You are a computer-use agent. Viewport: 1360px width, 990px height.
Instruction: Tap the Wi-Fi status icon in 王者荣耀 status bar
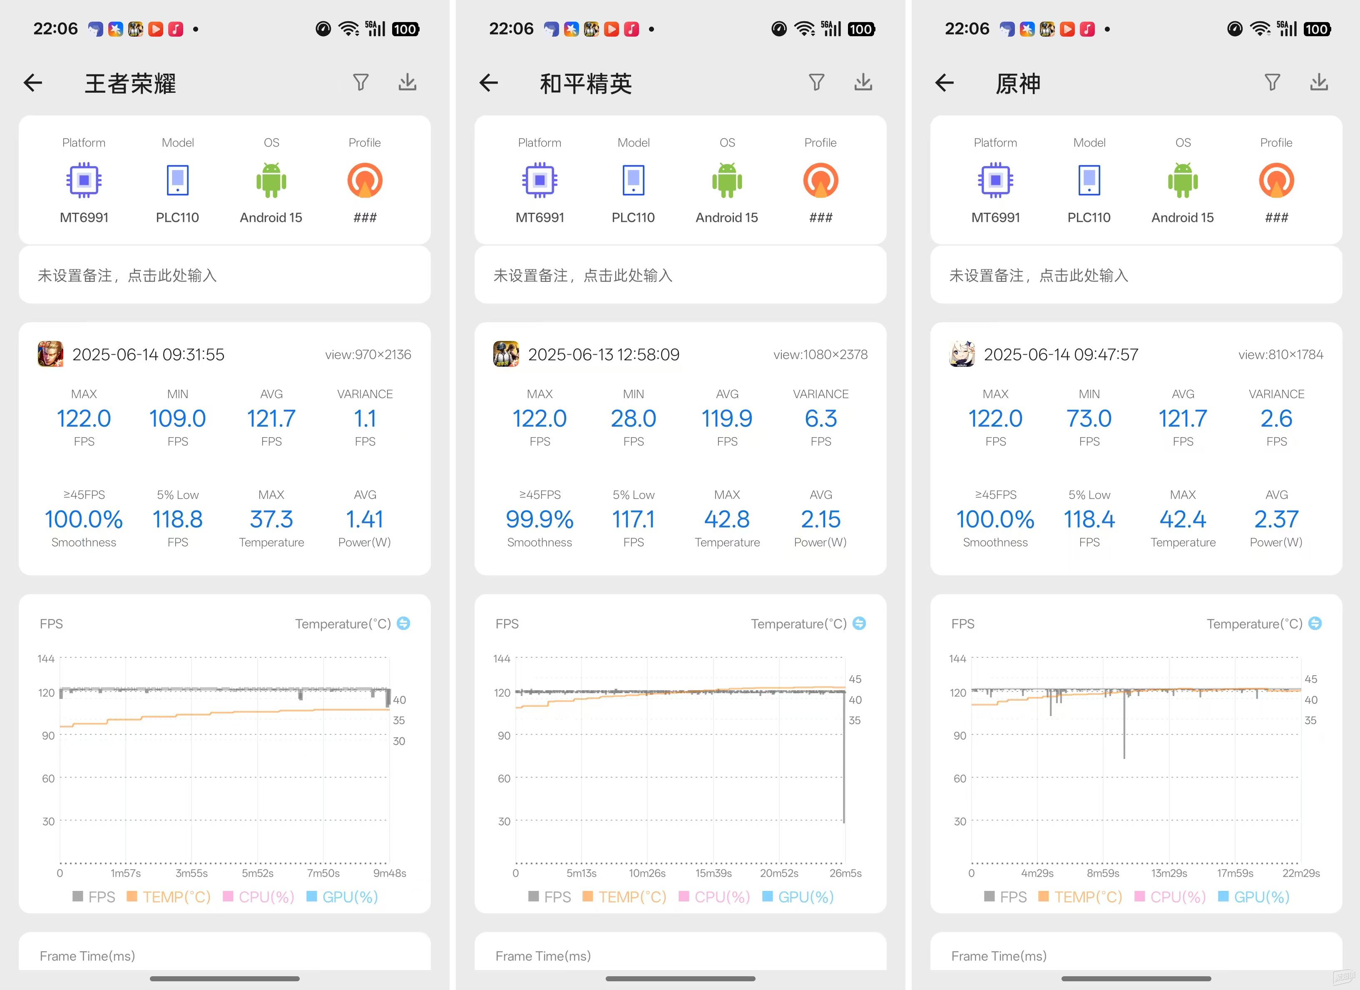[348, 29]
